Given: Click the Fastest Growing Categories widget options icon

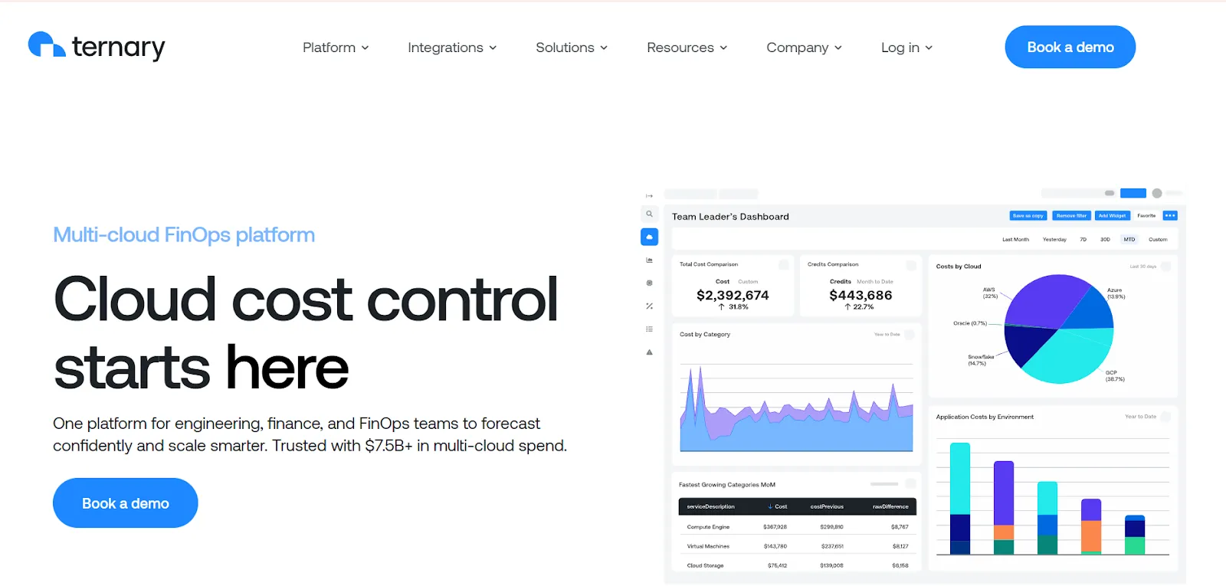Looking at the screenshot, I should [x=911, y=484].
